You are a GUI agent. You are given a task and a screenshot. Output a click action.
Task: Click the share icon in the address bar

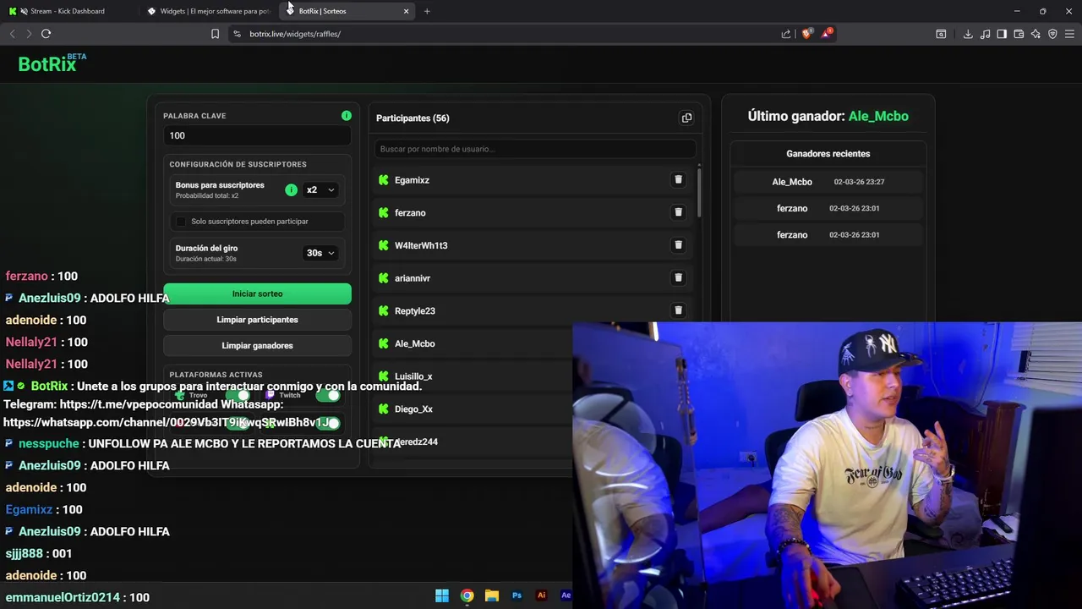point(786,34)
